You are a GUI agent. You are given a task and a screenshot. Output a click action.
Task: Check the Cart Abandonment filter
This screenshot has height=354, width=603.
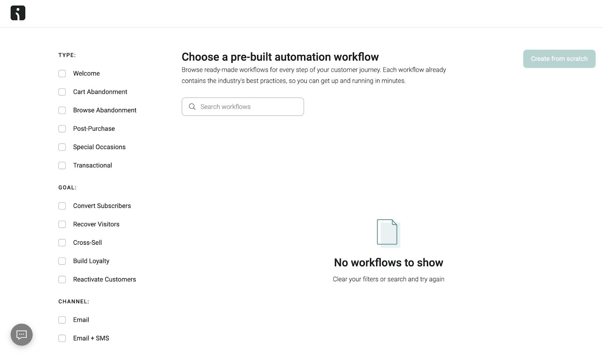pos(62,92)
